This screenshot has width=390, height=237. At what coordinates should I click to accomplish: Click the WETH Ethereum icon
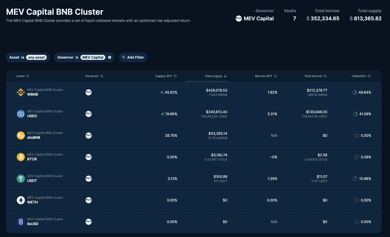pos(20,200)
